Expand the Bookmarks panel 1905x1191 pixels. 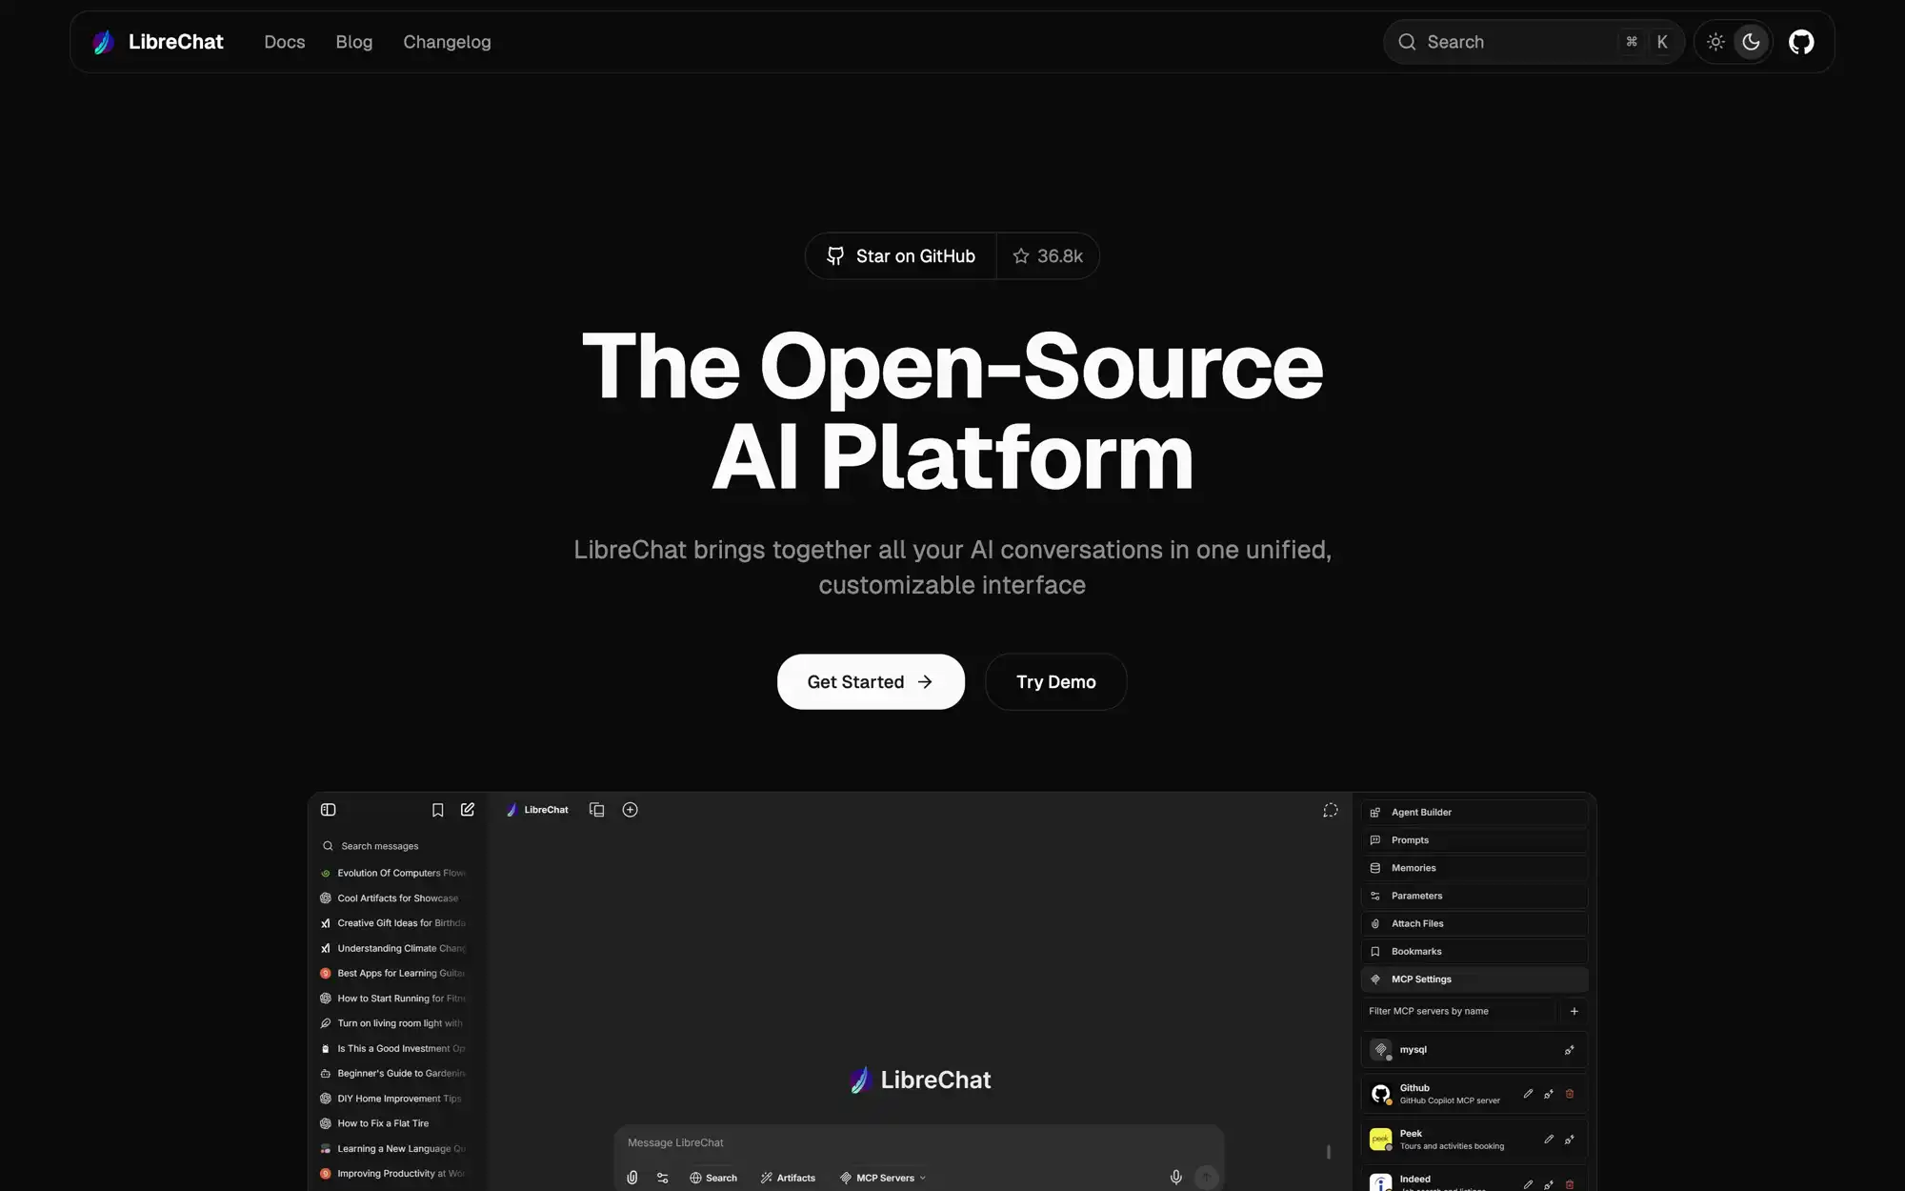click(1474, 951)
